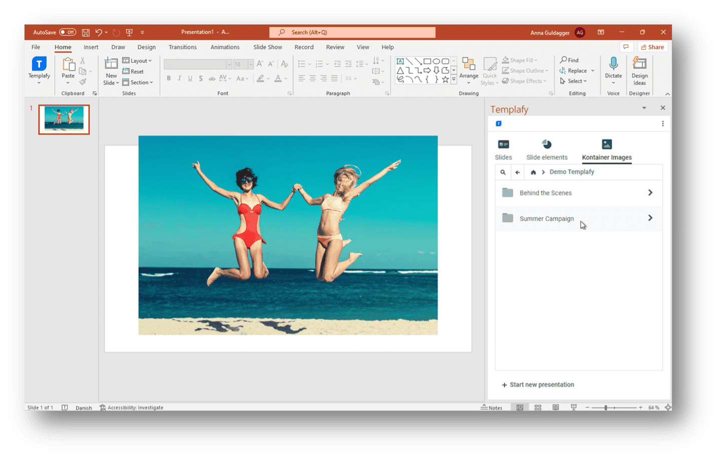Open Reading View from the status bar

556,407
